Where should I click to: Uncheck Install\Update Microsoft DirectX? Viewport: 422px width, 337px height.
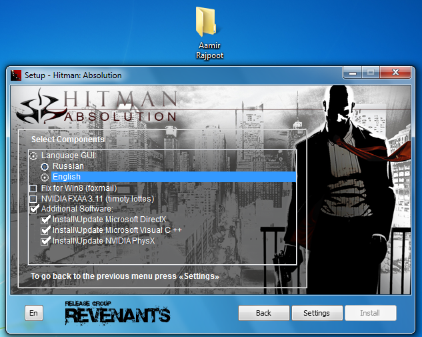[x=45, y=220]
